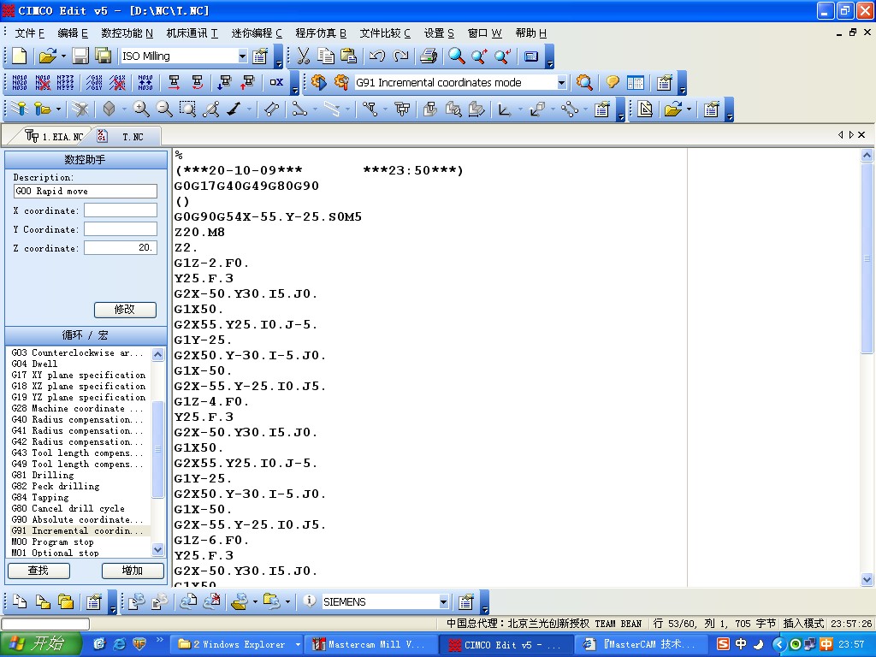
Task: Paste from clipboard icon
Action: pyautogui.click(x=349, y=56)
